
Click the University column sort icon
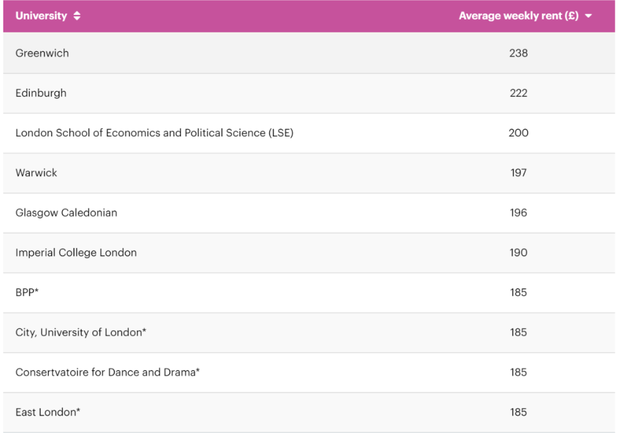tap(77, 16)
